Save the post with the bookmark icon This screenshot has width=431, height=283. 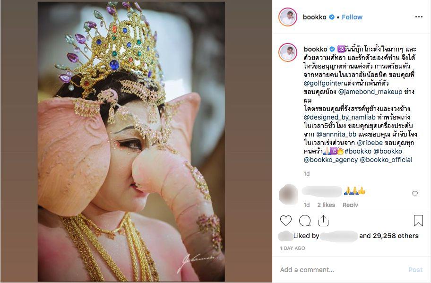(418, 221)
